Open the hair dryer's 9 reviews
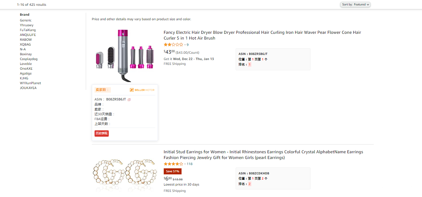 click(188, 45)
